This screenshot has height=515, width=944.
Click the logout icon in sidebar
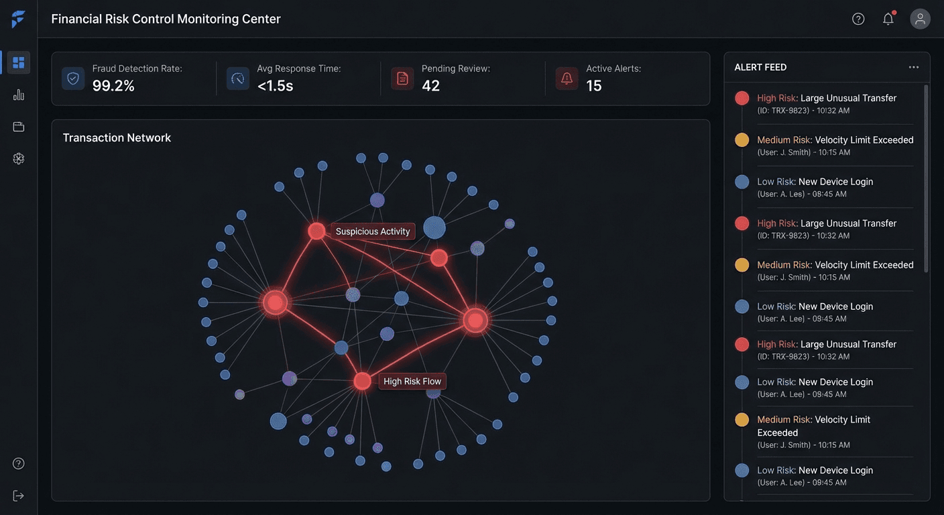click(19, 496)
